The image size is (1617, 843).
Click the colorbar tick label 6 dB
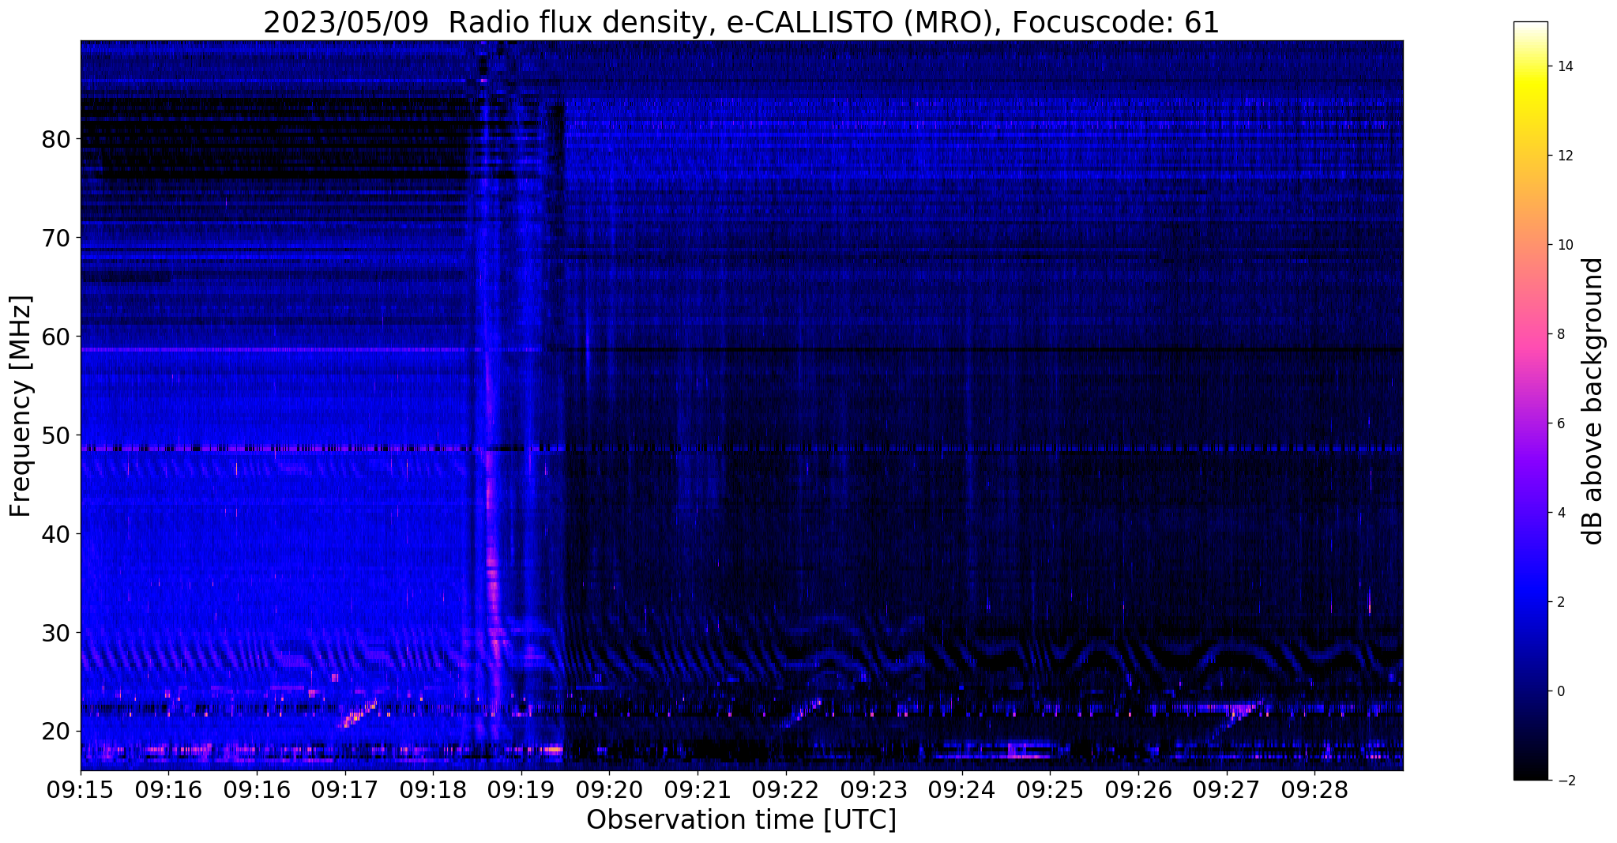tap(1560, 423)
